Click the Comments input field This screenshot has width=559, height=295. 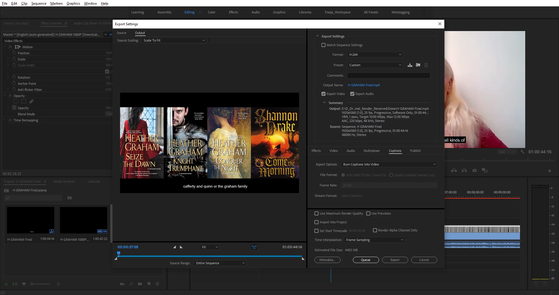coord(388,75)
